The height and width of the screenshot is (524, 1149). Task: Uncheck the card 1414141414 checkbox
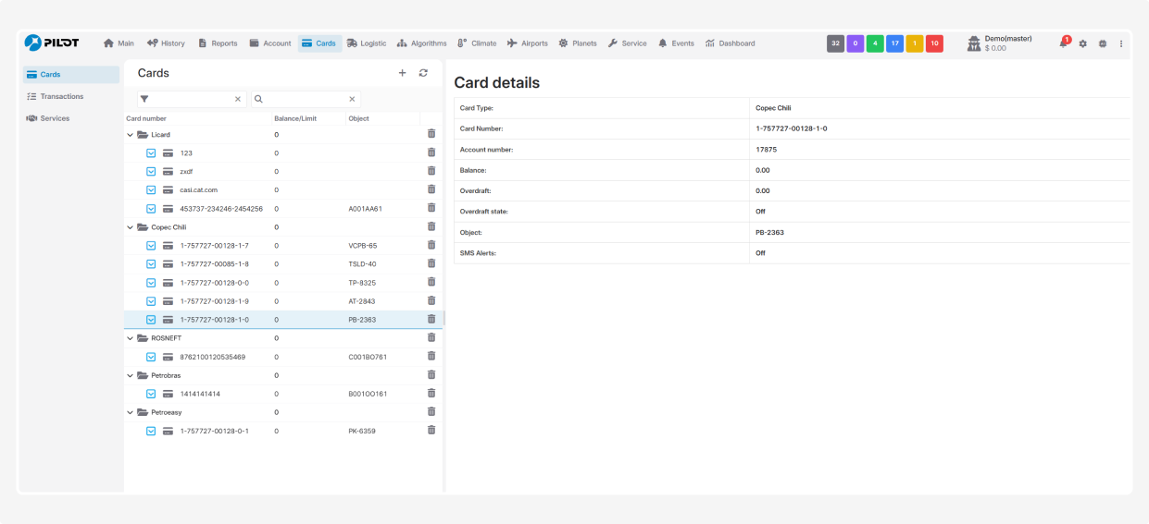tap(151, 394)
